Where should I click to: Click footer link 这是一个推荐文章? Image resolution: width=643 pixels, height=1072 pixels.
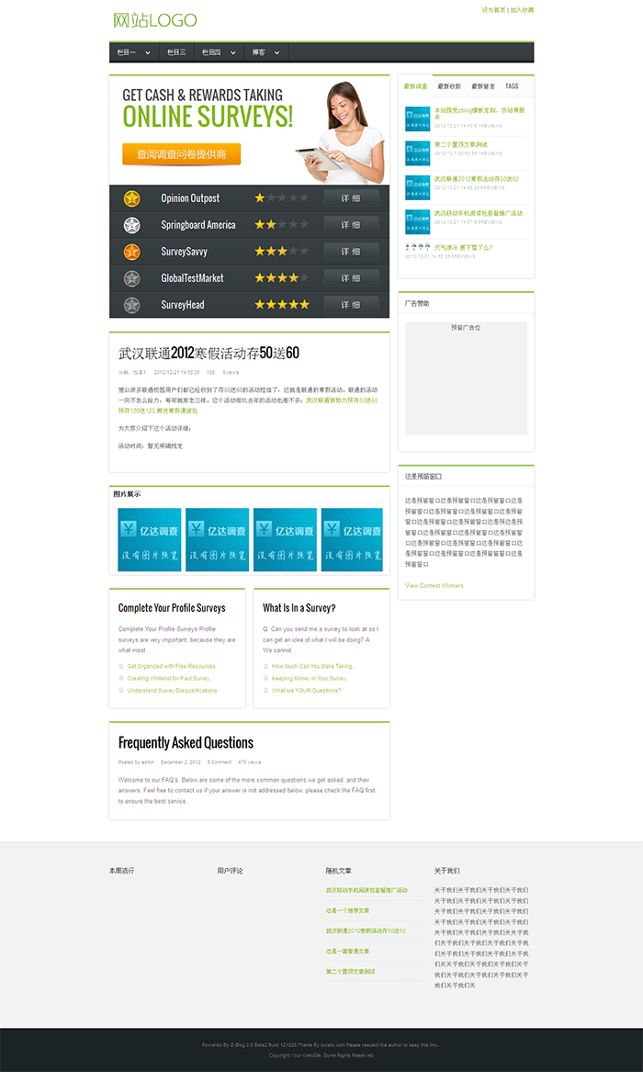pyautogui.click(x=348, y=910)
